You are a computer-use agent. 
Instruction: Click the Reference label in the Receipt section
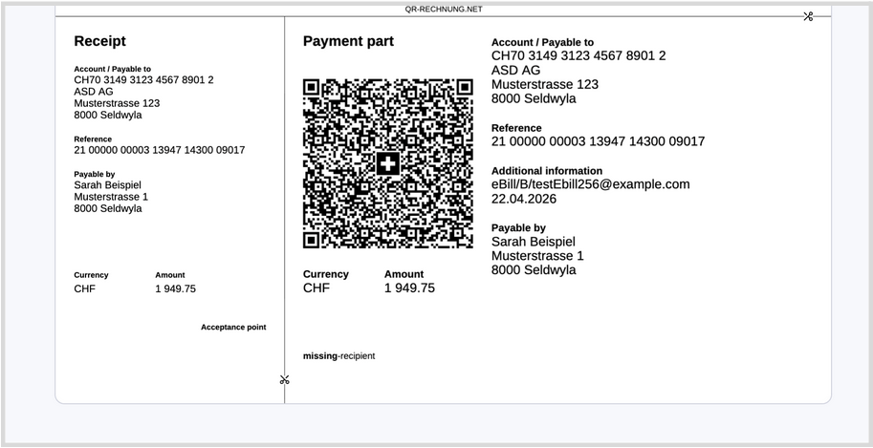[x=93, y=139]
